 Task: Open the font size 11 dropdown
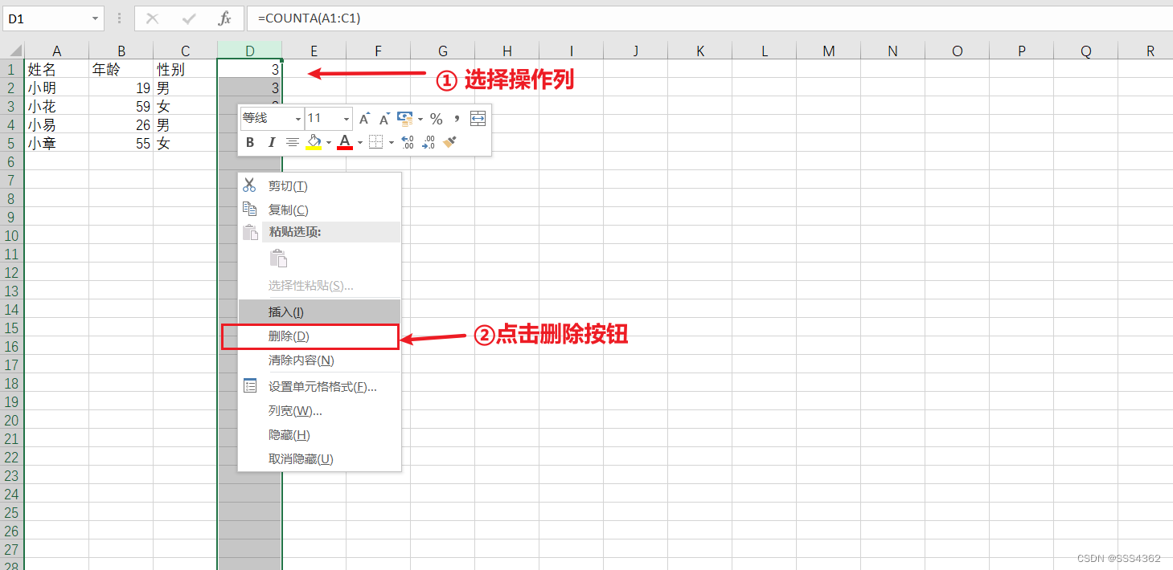[347, 119]
